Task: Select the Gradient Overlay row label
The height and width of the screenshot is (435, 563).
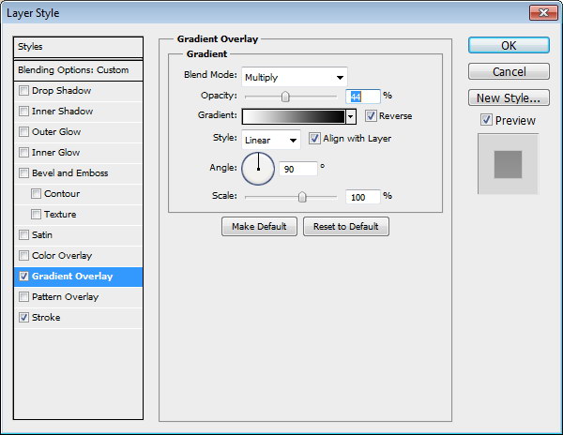Action: click(72, 277)
